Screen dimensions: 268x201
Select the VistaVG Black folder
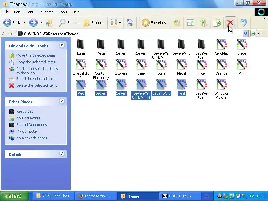(201, 45)
